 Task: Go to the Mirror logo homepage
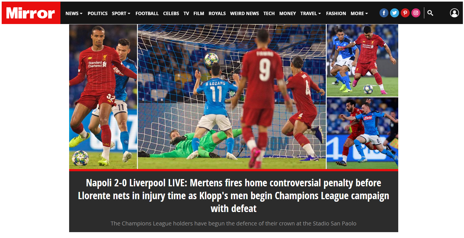click(31, 13)
